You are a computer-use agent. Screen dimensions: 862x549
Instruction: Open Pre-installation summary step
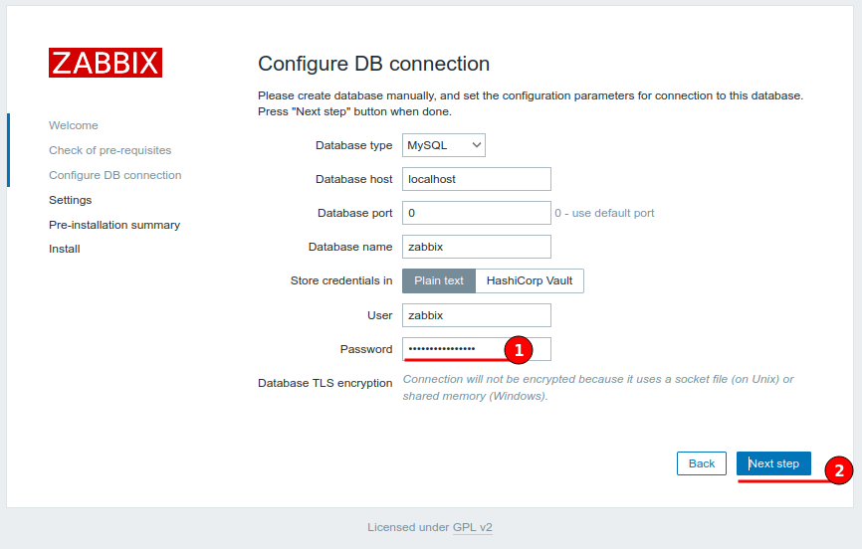click(x=114, y=225)
